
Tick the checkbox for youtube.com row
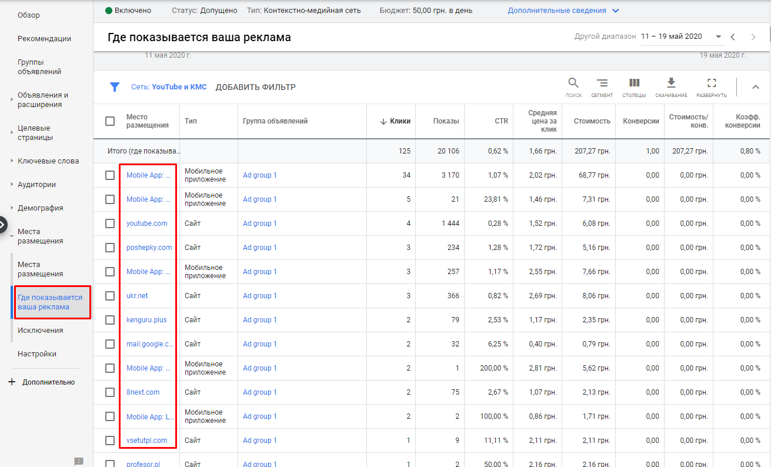coord(110,224)
